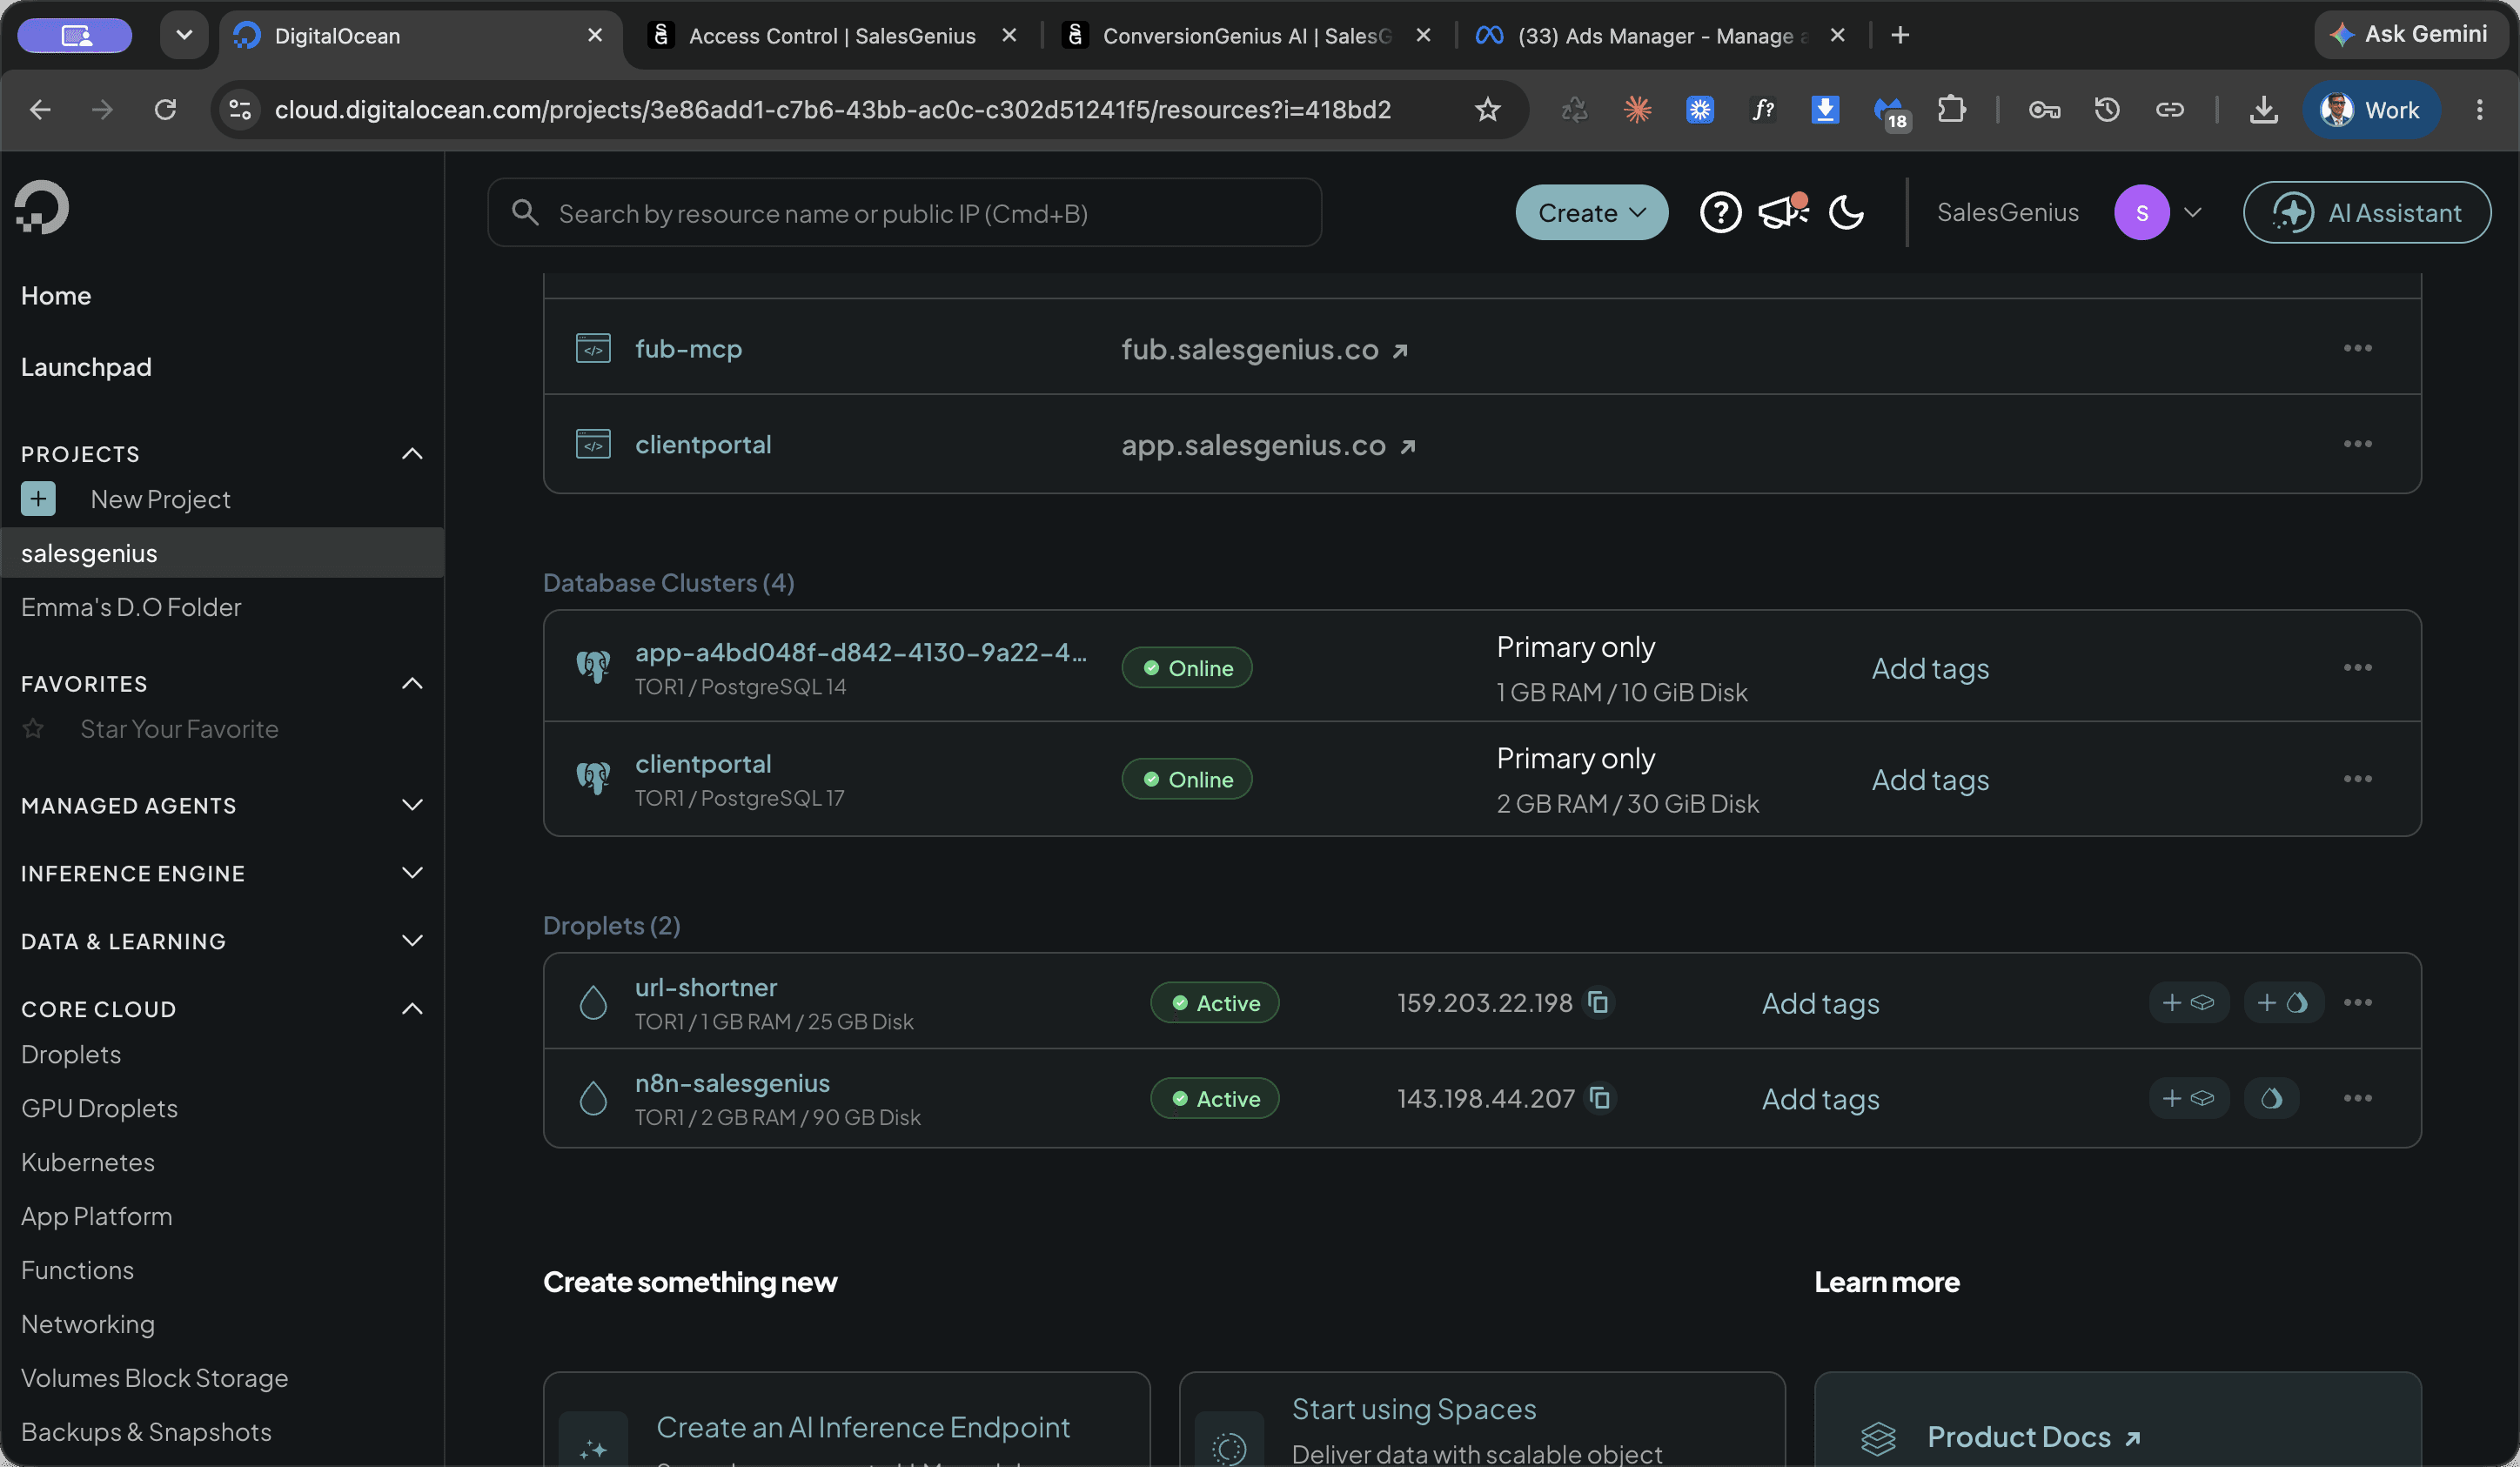Reload the page
Image resolution: width=2520 pixels, height=1467 pixels.
pyautogui.click(x=165, y=110)
